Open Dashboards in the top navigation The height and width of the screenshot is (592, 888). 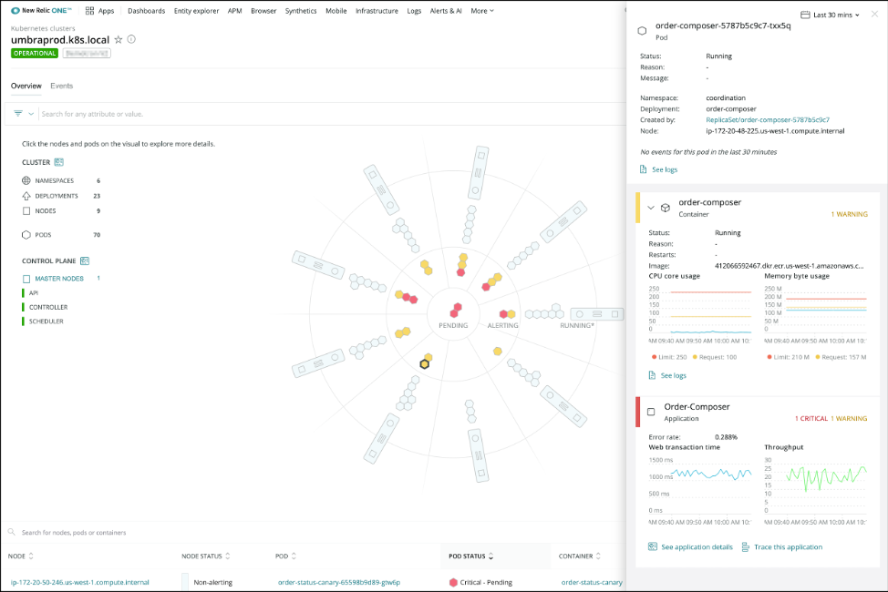click(147, 11)
